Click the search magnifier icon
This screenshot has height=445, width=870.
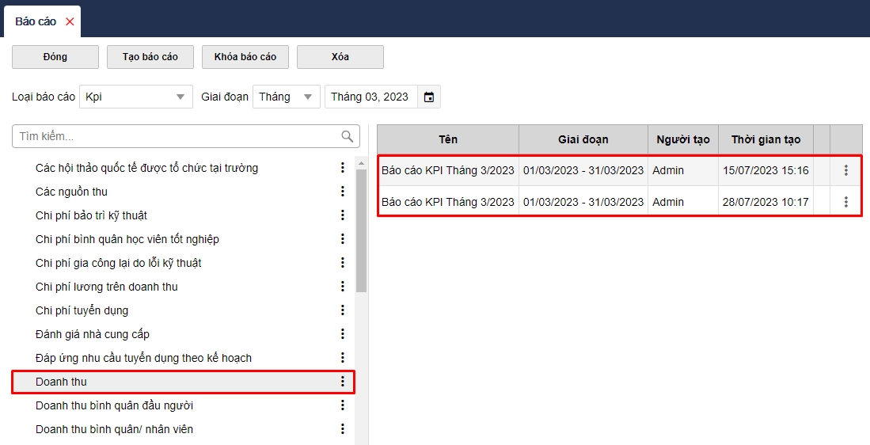pyautogui.click(x=347, y=136)
